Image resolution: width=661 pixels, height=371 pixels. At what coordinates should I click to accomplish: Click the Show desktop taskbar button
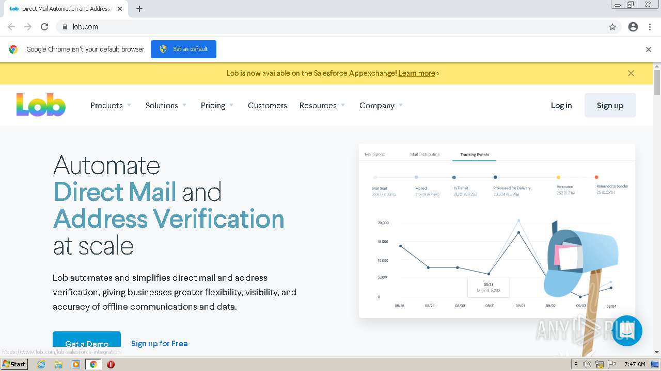pos(655,364)
